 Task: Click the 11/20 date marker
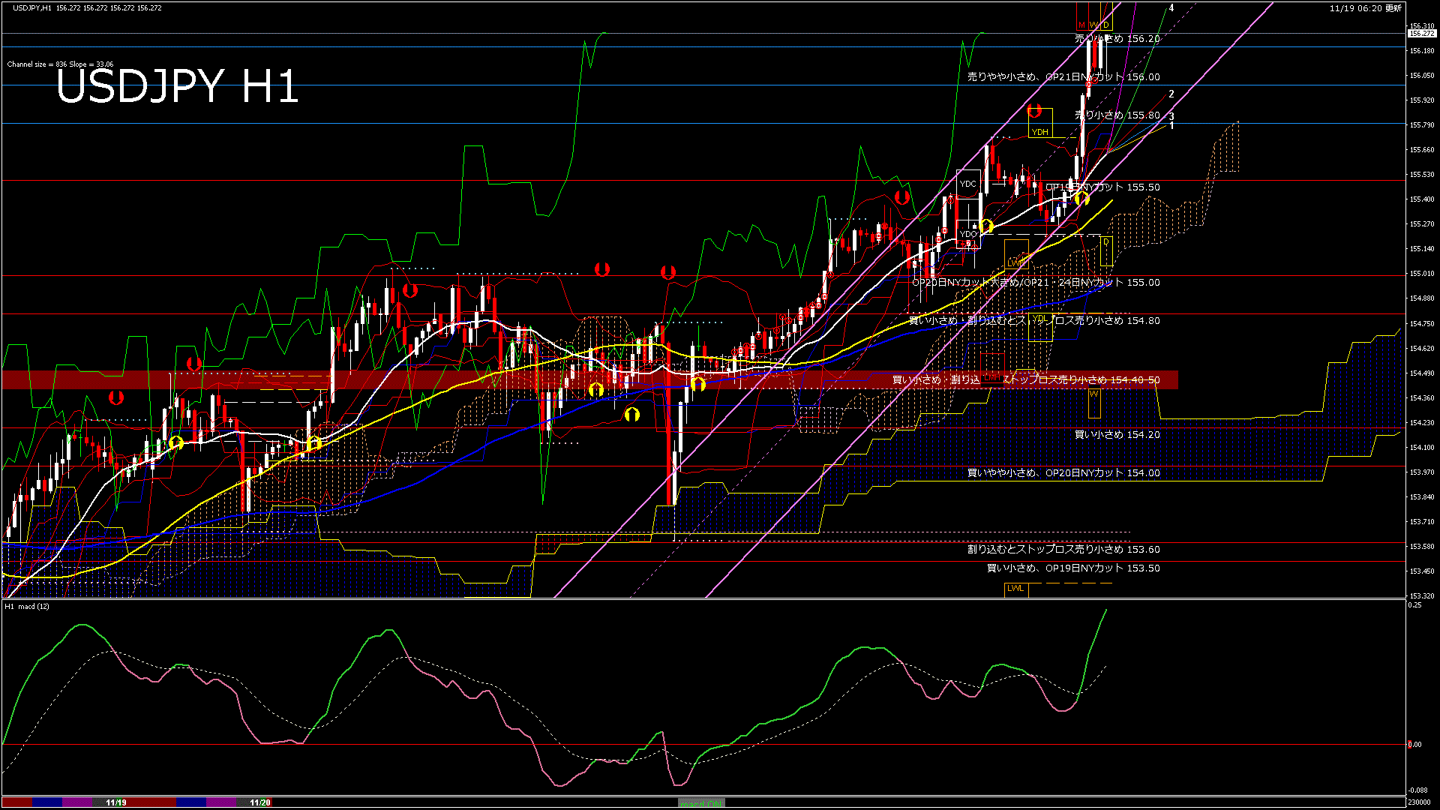tap(259, 802)
